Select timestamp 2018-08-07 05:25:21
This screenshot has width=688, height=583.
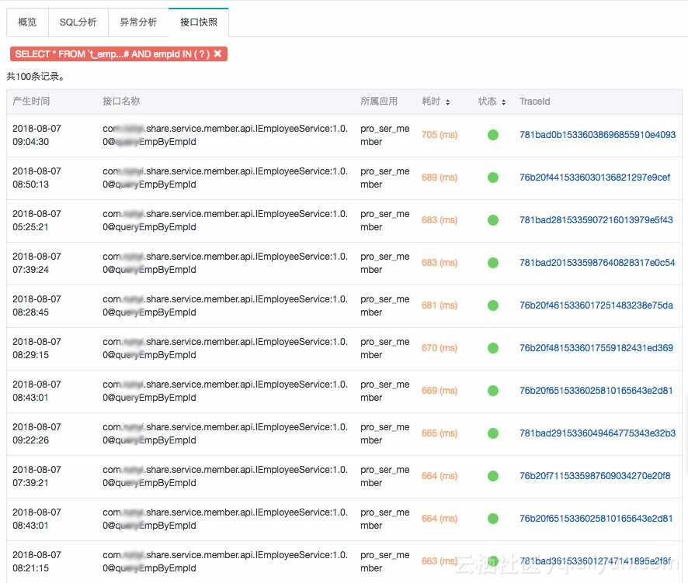click(36, 220)
